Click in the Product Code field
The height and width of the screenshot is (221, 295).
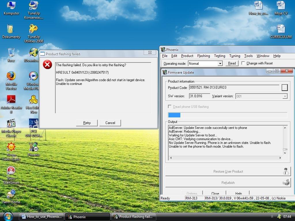tap(234, 87)
